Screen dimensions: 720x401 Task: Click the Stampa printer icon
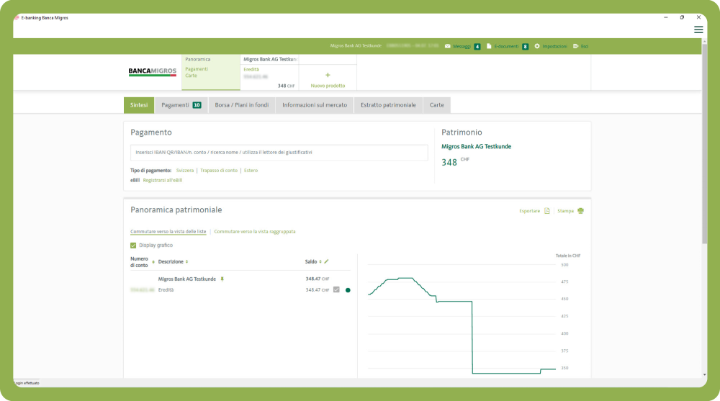coord(581,211)
